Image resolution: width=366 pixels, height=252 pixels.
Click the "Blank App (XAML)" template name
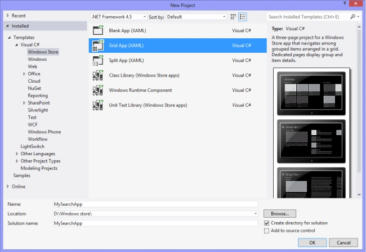pyautogui.click(x=127, y=30)
